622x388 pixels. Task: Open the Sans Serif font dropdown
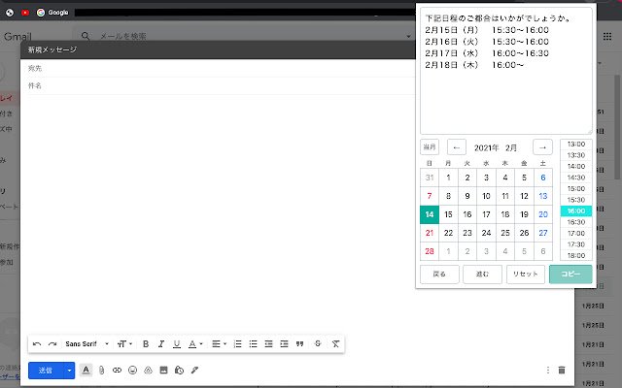coord(86,344)
